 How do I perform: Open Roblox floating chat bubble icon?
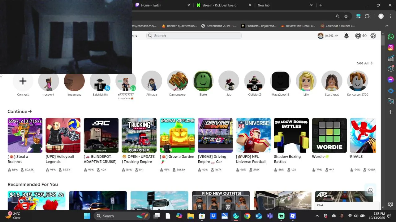click(x=370, y=190)
